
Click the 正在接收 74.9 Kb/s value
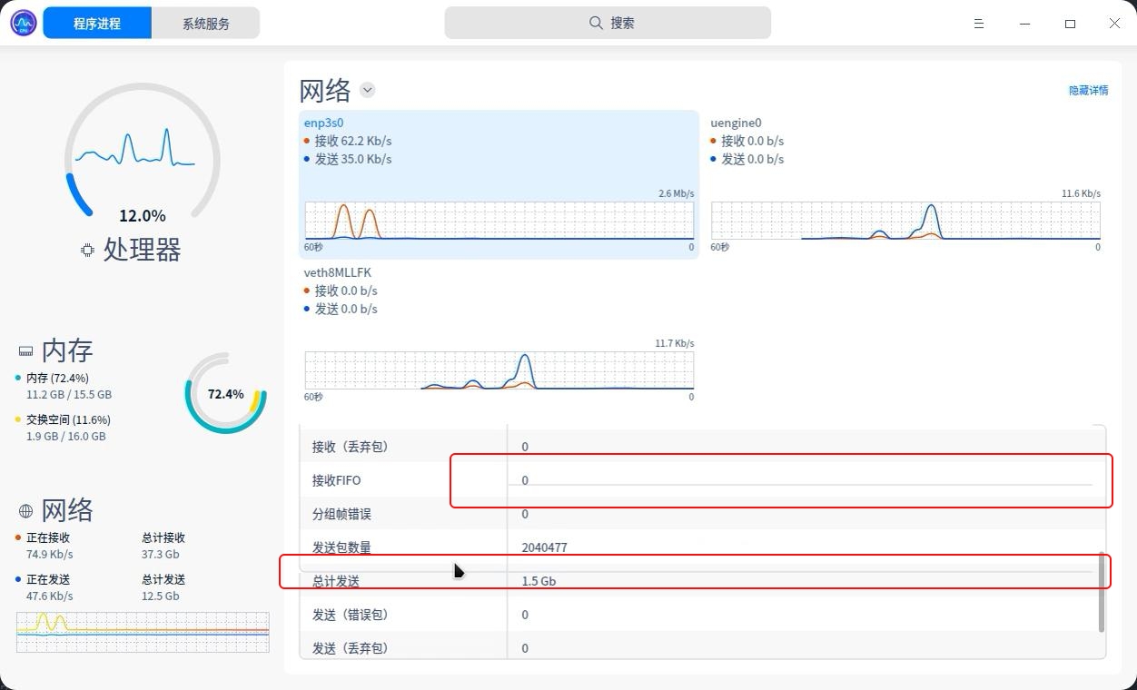click(x=49, y=554)
